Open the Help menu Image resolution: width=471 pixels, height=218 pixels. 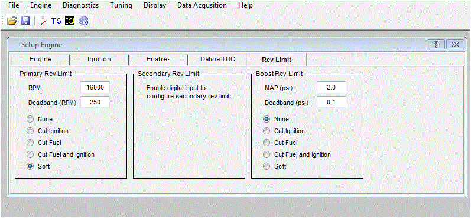tap(245, 5)
